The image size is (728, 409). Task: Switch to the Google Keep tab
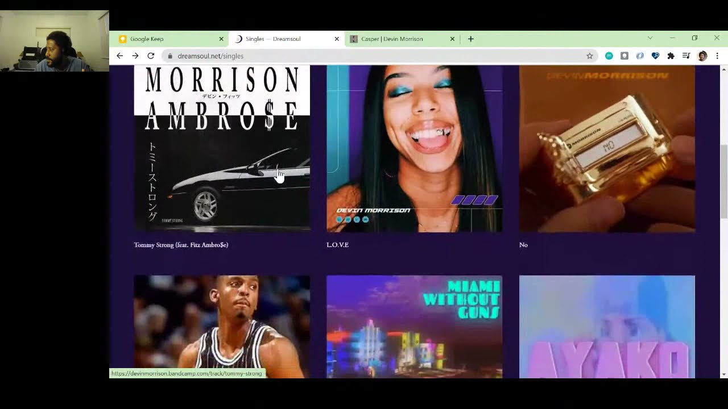(171, 39)
